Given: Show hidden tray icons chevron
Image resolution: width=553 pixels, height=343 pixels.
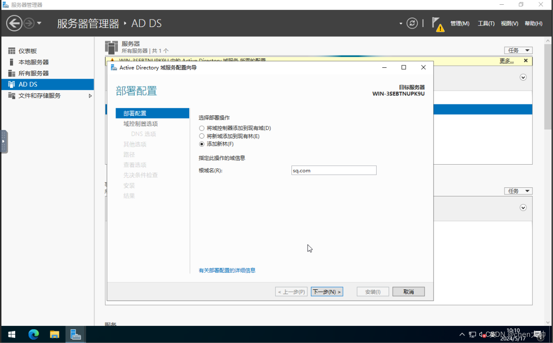Looking at the screenshot, I should [x=462, y=334].
